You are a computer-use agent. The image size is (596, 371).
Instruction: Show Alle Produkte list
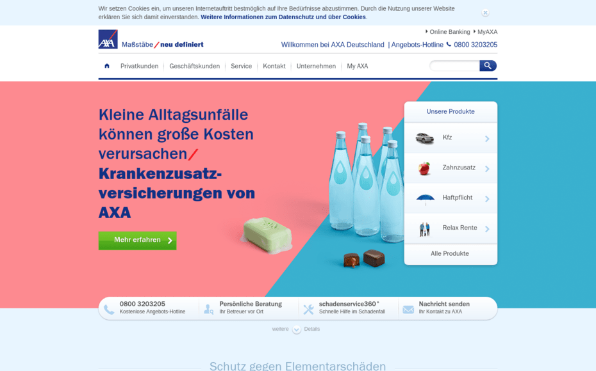pyautogui.click(x=450, y=254)
